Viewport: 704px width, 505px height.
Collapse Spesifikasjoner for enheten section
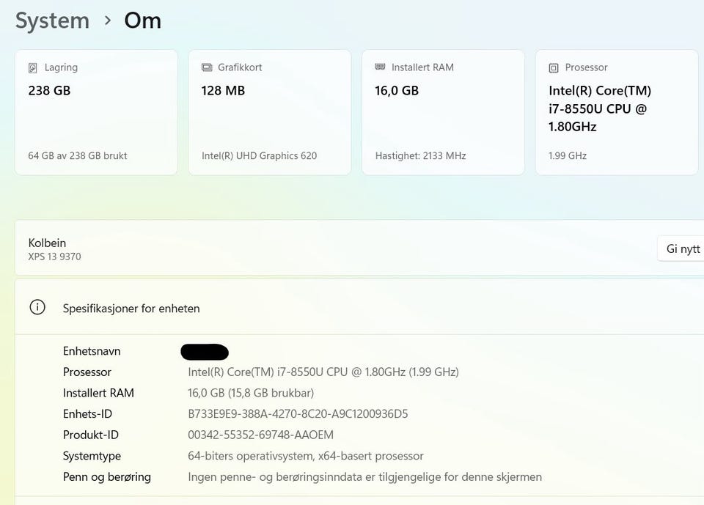pos(359,308)
